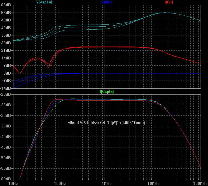Click the 42dB axis label

tap(6, 28)
